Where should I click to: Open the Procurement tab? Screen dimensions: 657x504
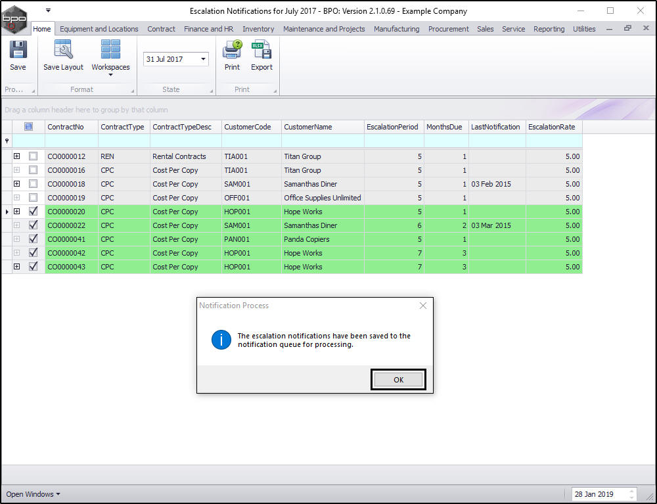click(x=448, y=29)
